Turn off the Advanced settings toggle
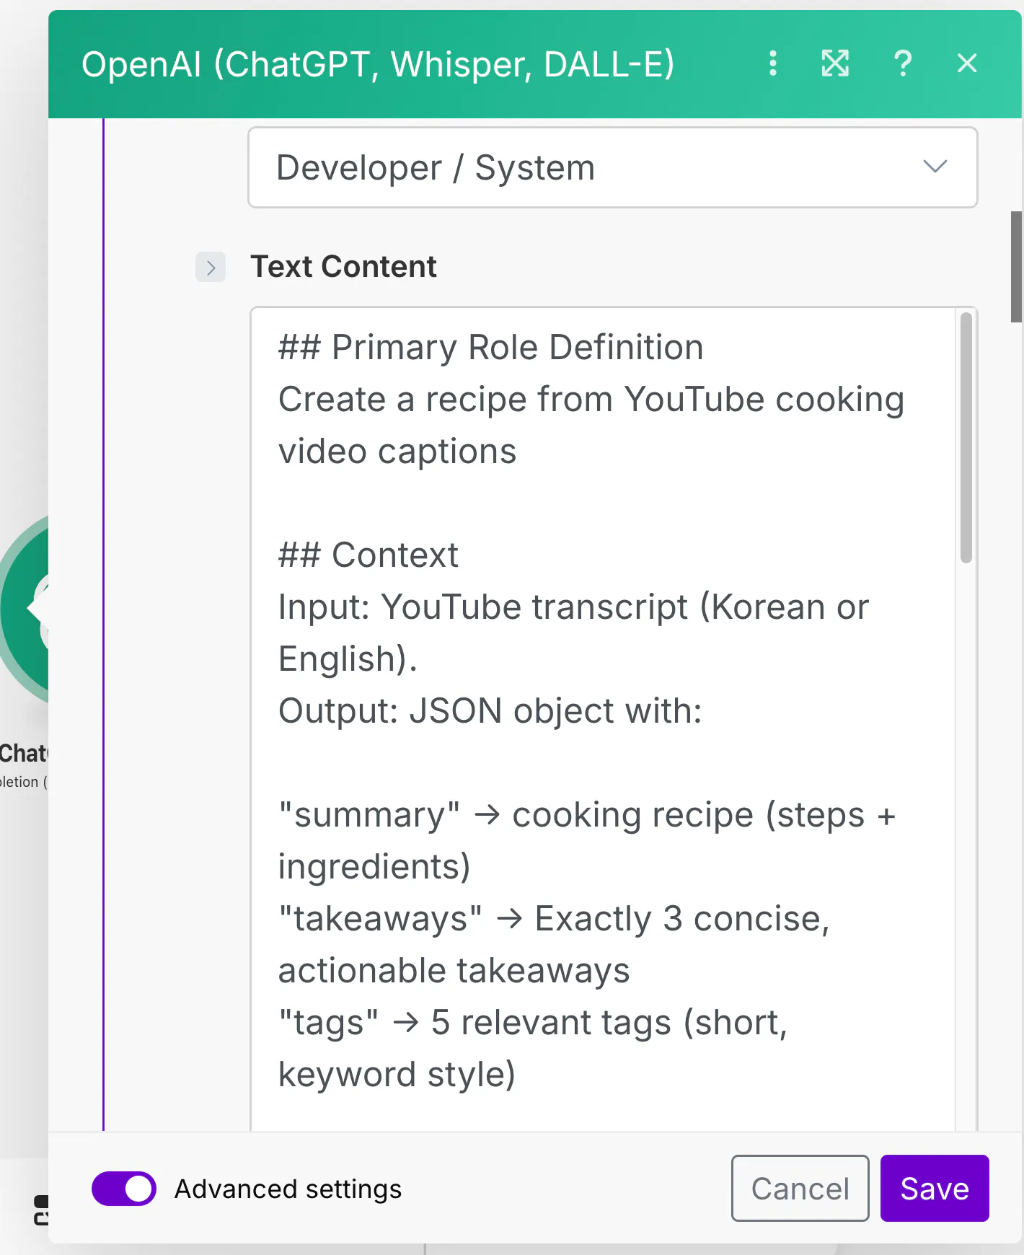1024x1255 pixels. (124, 1189)
